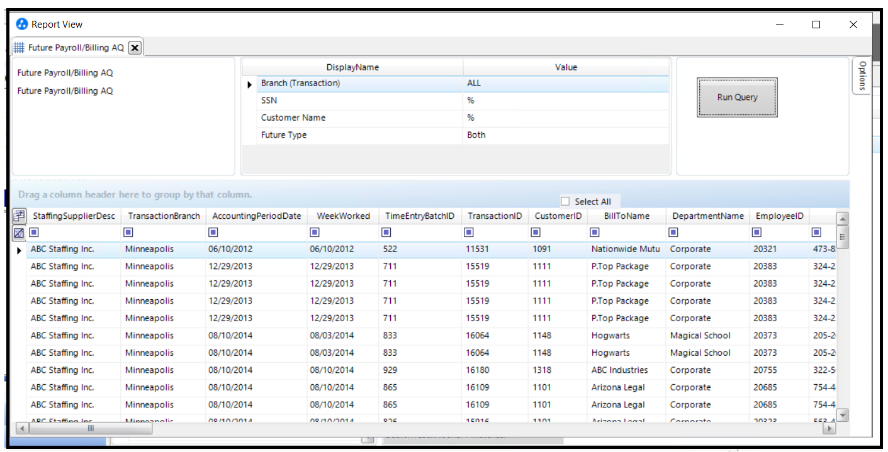Open the vertical Options side tab
This screenshot has width=888, height=452.
point(862,75)
